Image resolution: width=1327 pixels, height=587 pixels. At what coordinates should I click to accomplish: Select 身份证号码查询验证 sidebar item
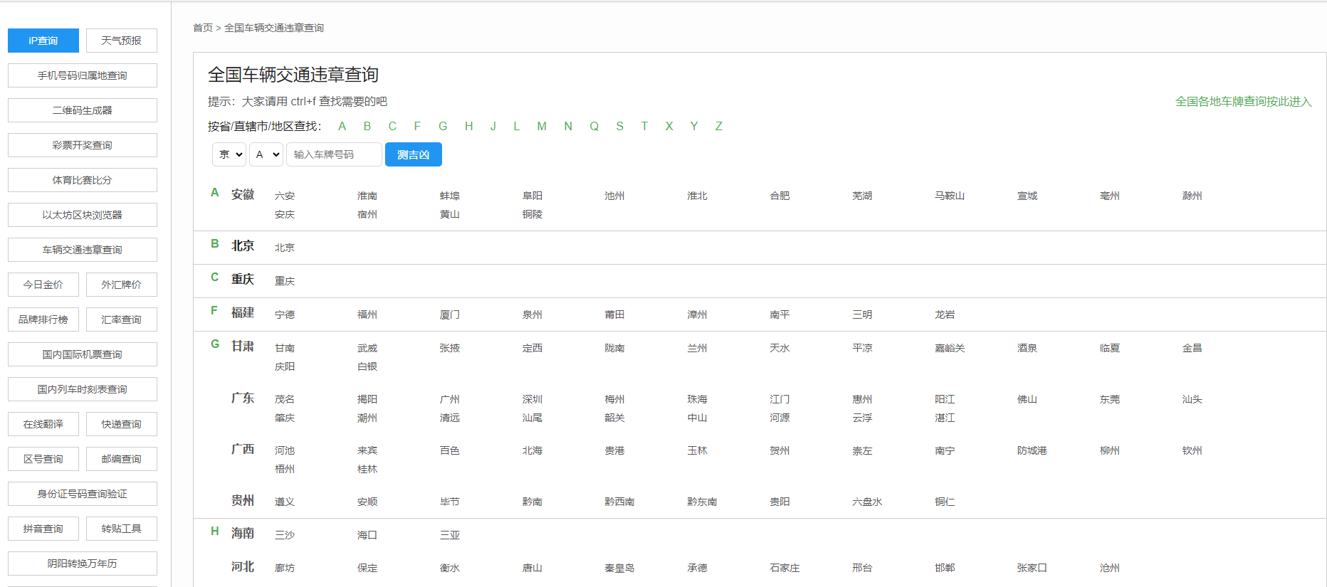83,494
